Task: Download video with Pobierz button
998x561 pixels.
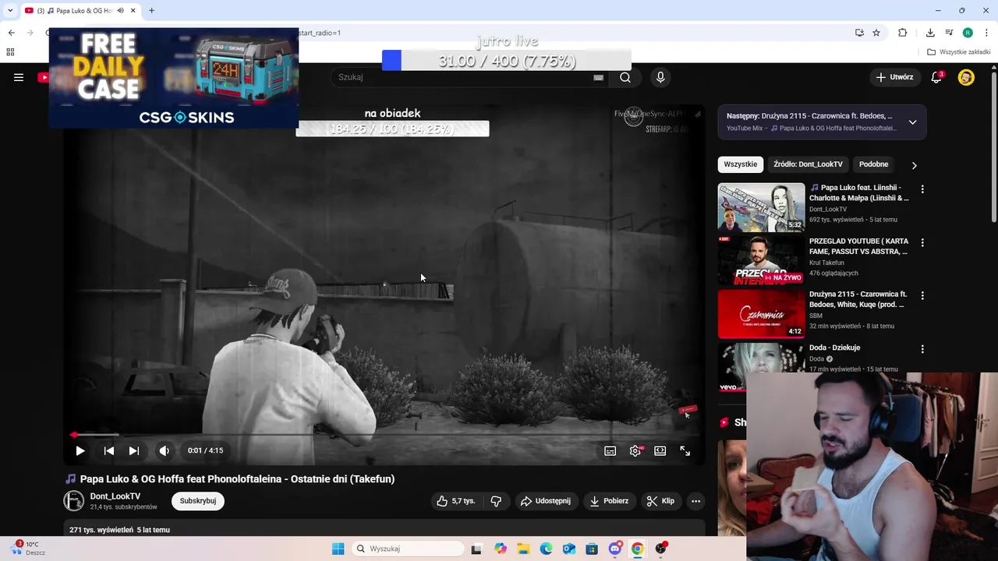Action: point(610,501)
